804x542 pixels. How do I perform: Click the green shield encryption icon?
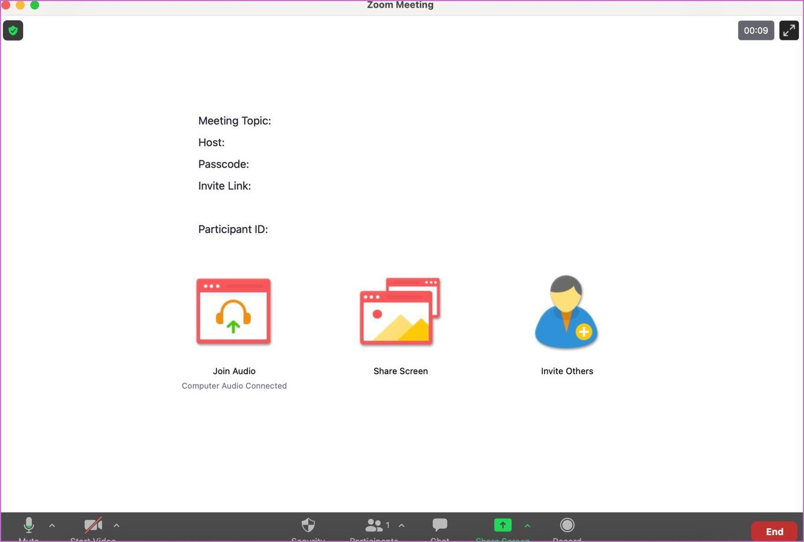click(x=13, y=31)
